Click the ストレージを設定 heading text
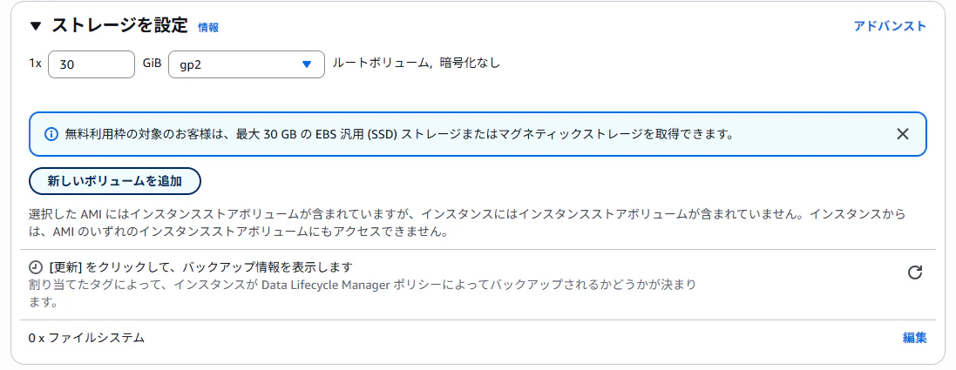The image size is (956, 370). [119, 26]
